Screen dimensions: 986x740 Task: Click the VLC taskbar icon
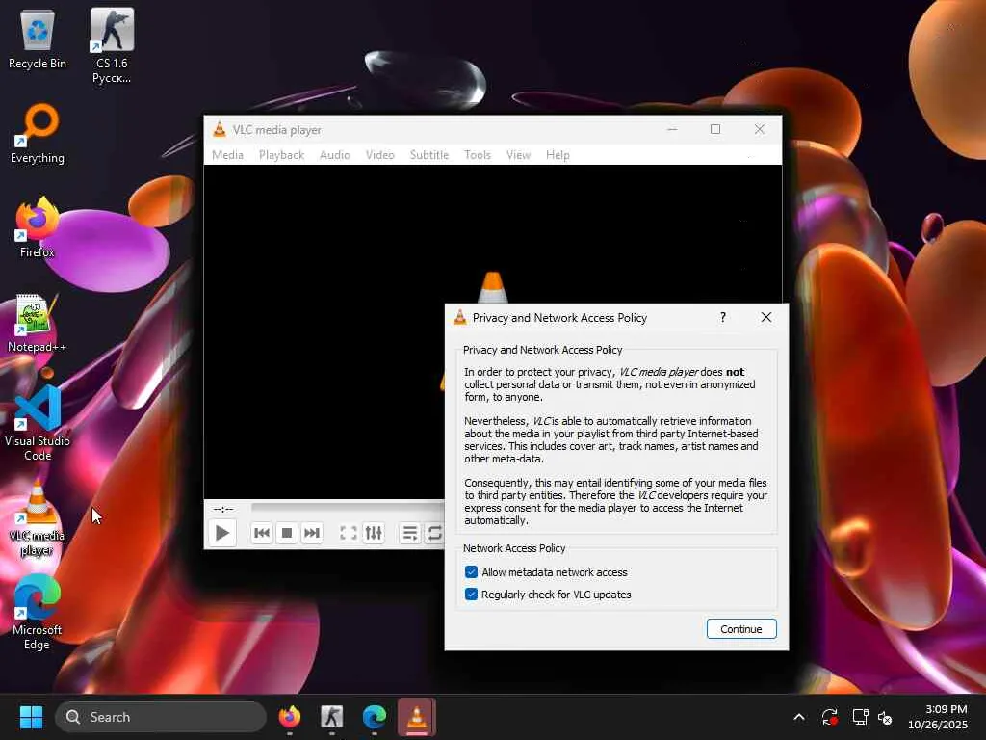[x=416, y=717]
